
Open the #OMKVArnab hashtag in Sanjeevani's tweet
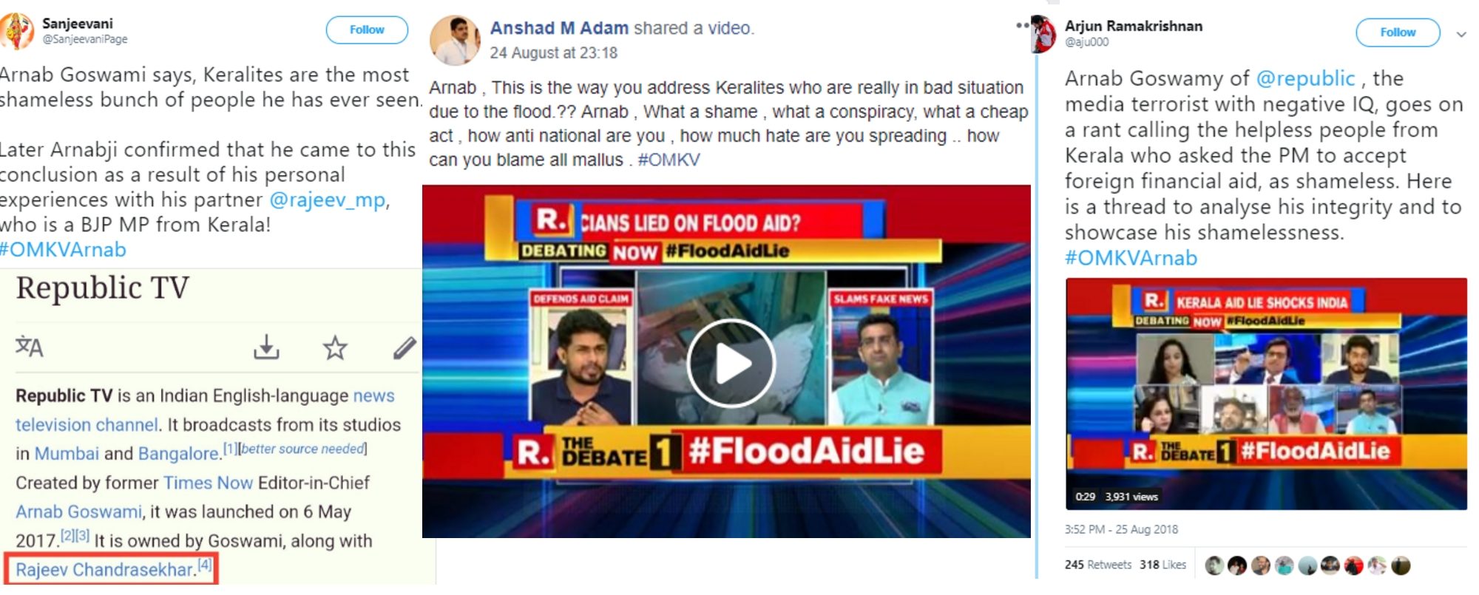coord(63,250)
